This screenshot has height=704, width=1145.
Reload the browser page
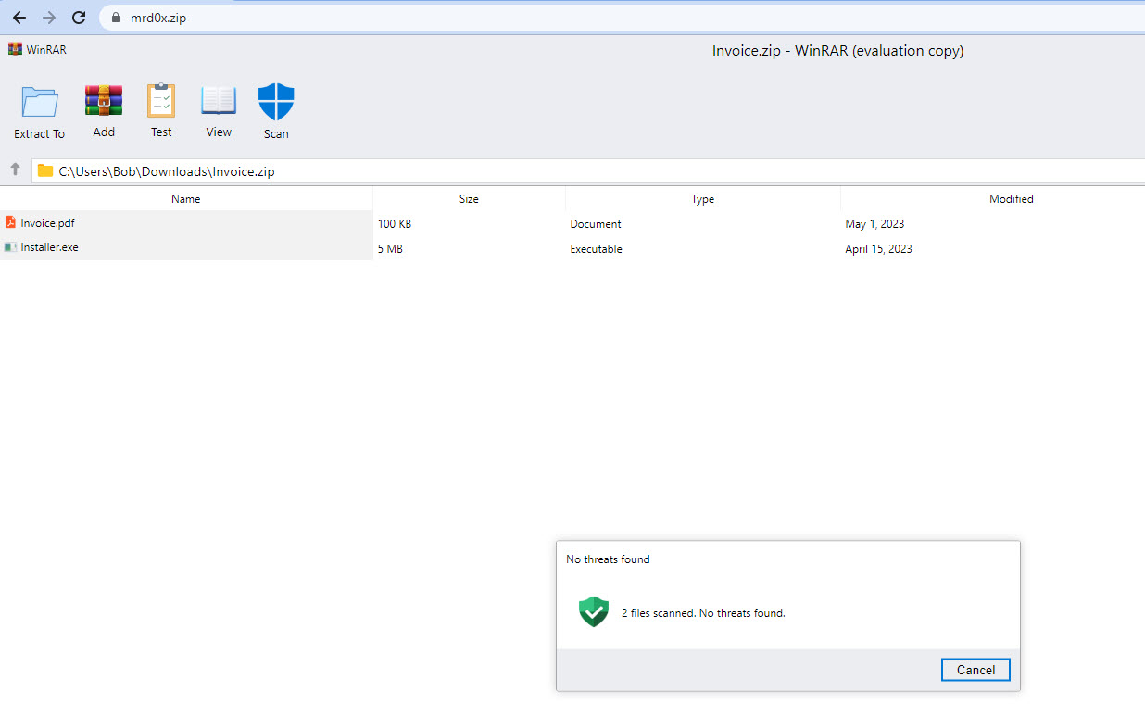(79, 18)
